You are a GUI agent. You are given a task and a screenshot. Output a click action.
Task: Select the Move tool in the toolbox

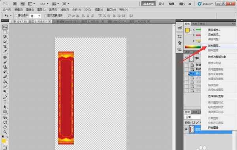(x=5, y=27)
